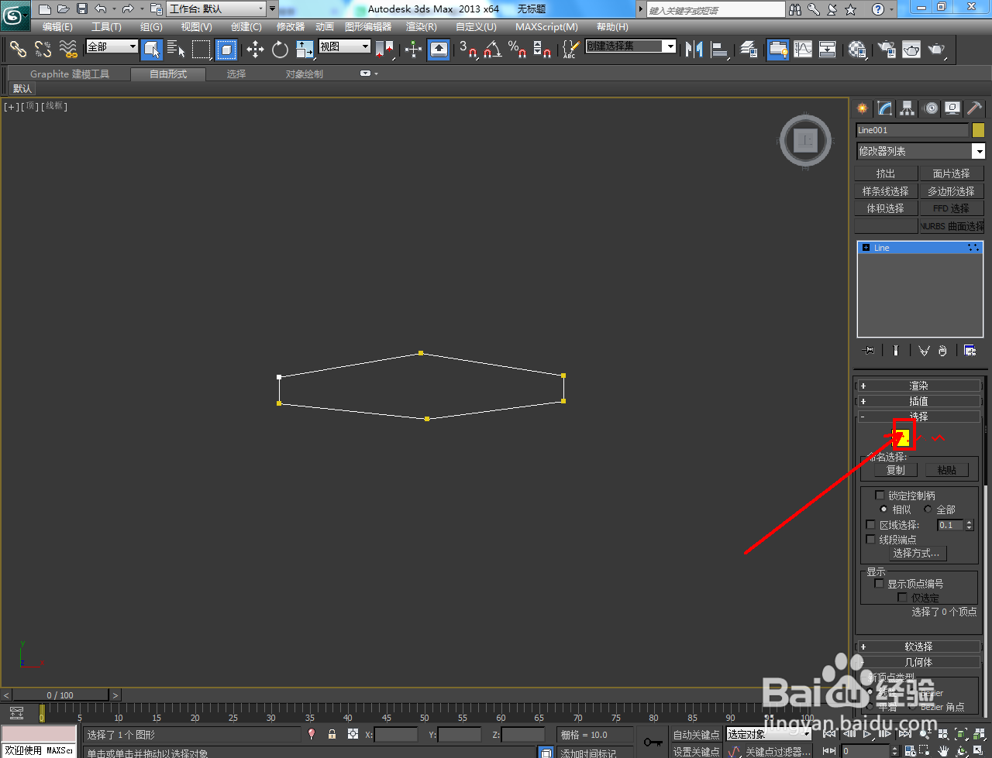This screenshot has height=758, width=992.
Task: Click the Mirror tool icon
Action: tap(694, 50)
